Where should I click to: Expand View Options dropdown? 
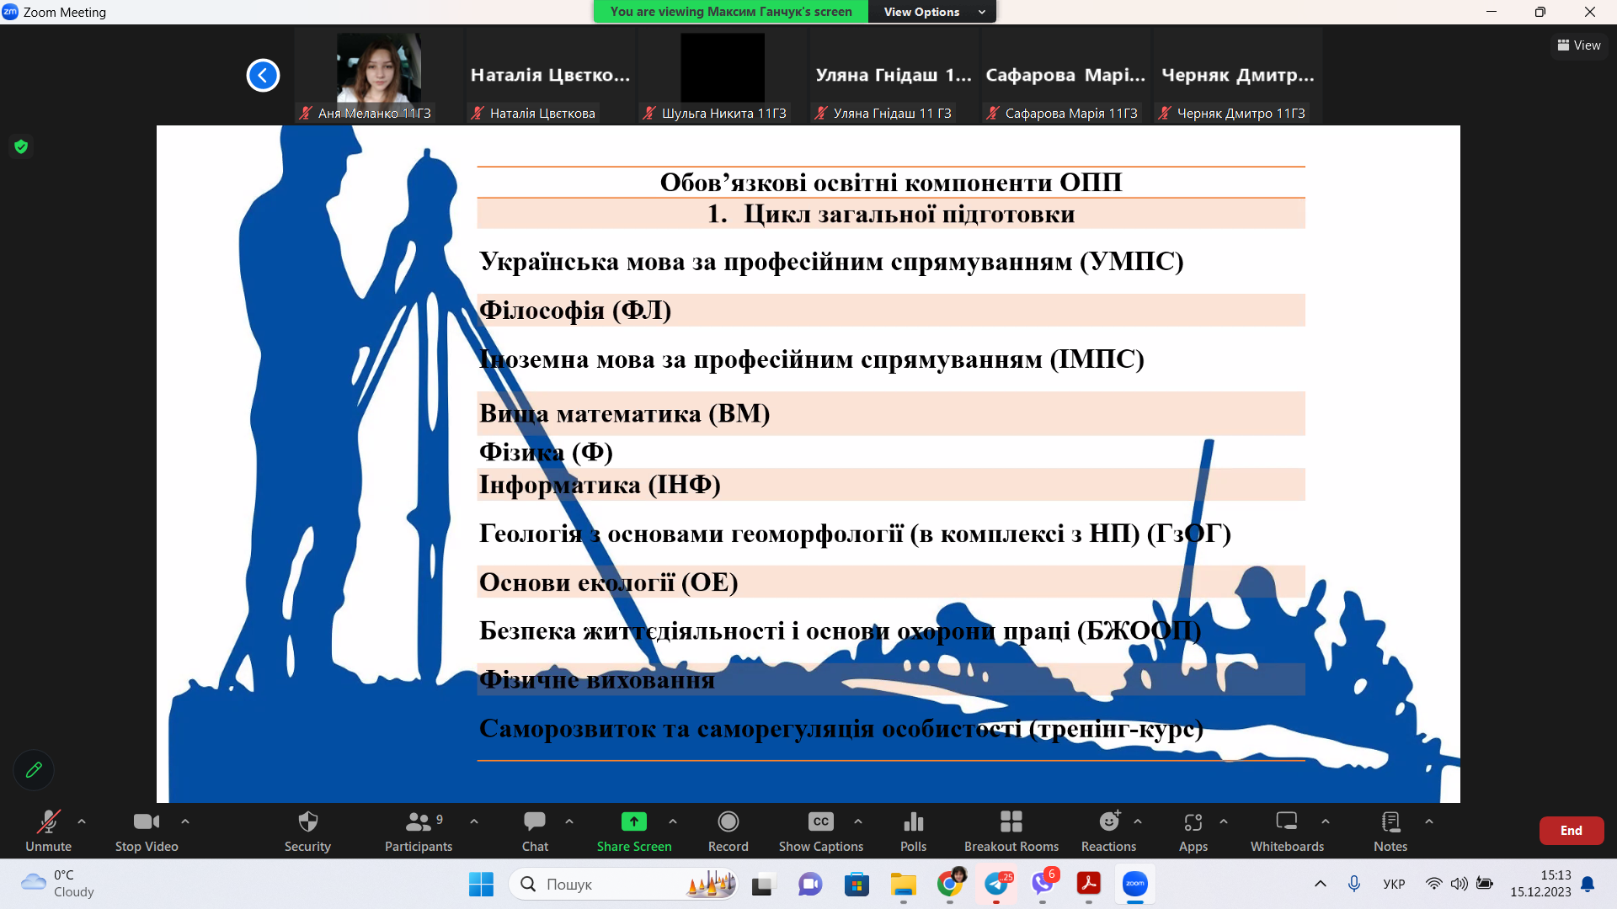931,12
